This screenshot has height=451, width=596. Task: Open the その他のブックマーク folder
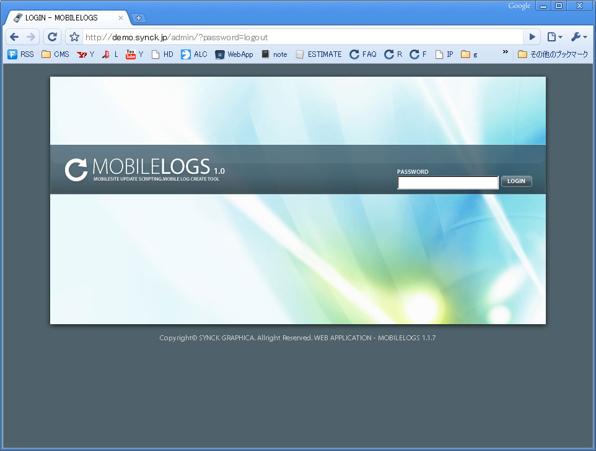[553, 54]
